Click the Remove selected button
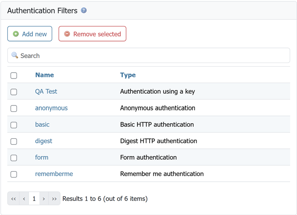The height and width of the screenshot is (215, 297). [92, 34]
